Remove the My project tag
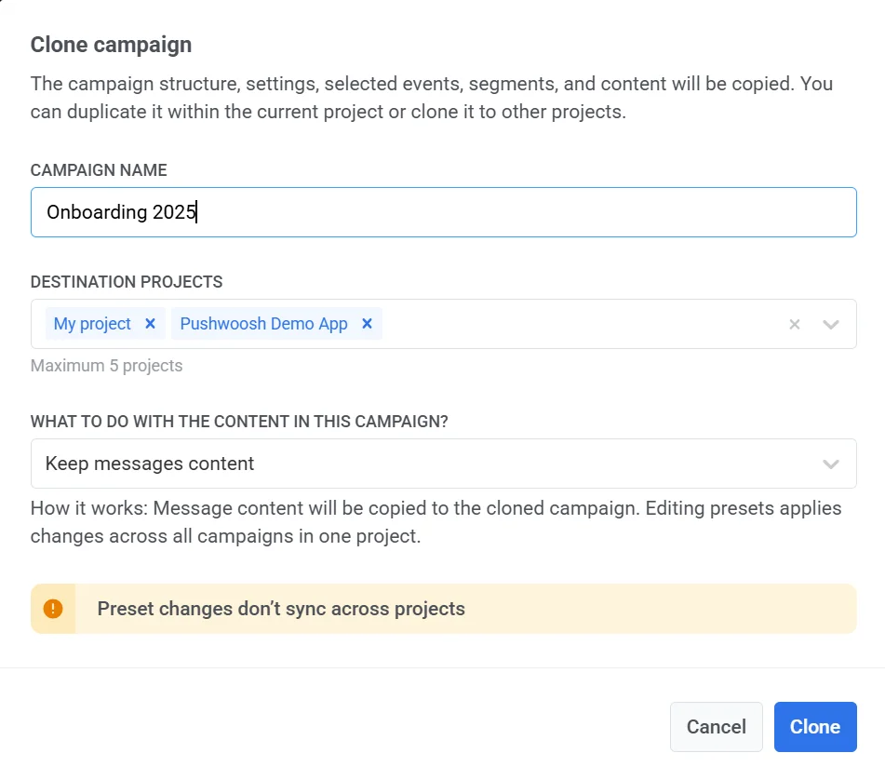The height and width of the screenshot is (780, 885). 150,324
